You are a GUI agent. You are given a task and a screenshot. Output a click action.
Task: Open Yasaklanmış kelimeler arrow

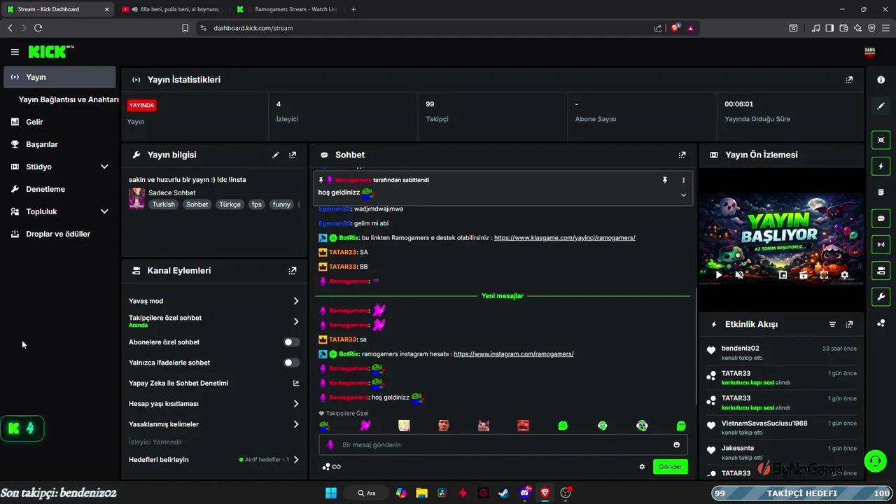(296, 424)
